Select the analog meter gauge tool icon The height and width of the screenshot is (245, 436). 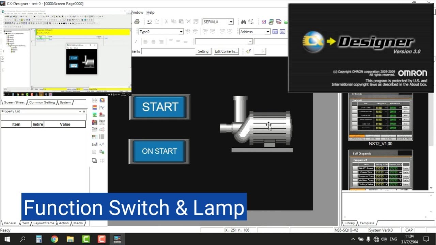click(x=102, y=100)
